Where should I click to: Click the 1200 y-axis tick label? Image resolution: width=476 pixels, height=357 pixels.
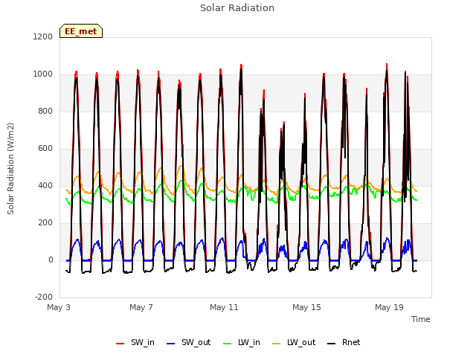click(x=43, y=36)
